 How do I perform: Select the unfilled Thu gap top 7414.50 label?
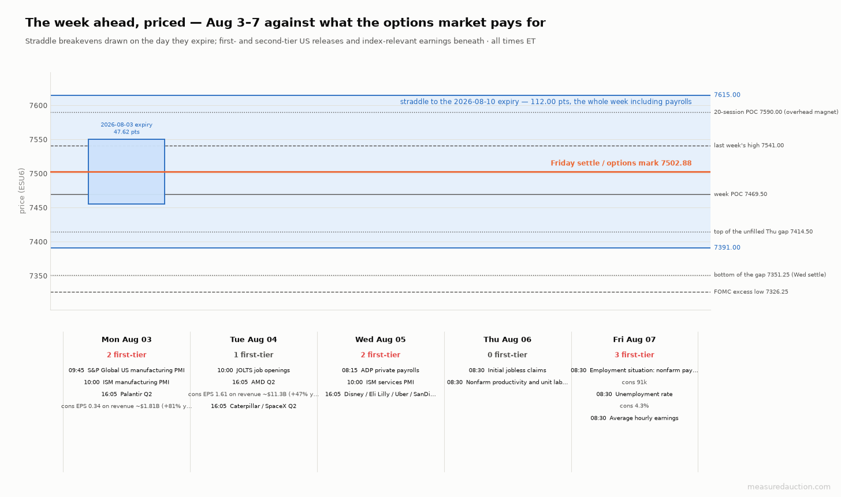(x=763, y=232)
